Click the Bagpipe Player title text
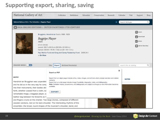 pos(47,39)
